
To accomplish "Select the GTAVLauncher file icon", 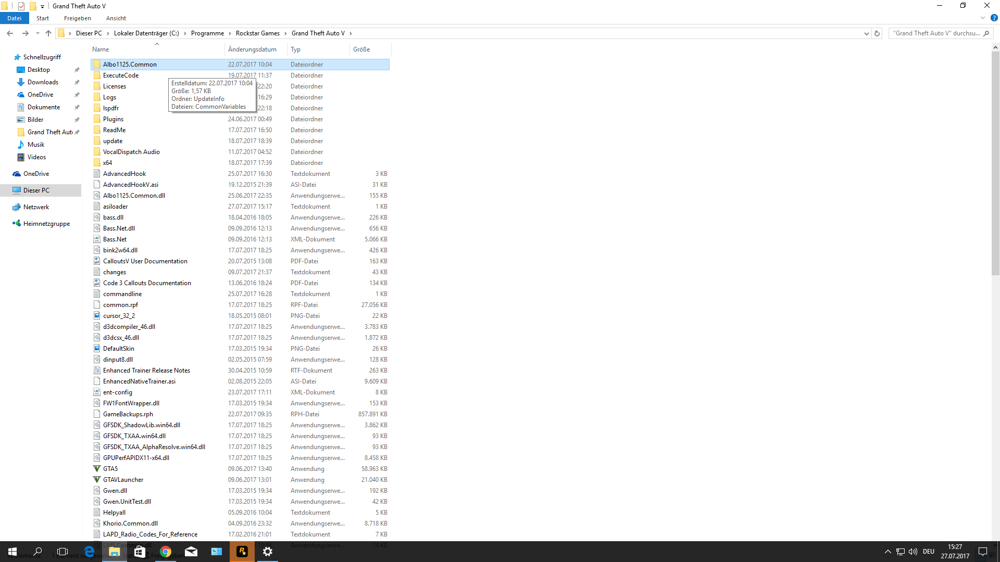I will pyautogui.click(x=97, y=480).
